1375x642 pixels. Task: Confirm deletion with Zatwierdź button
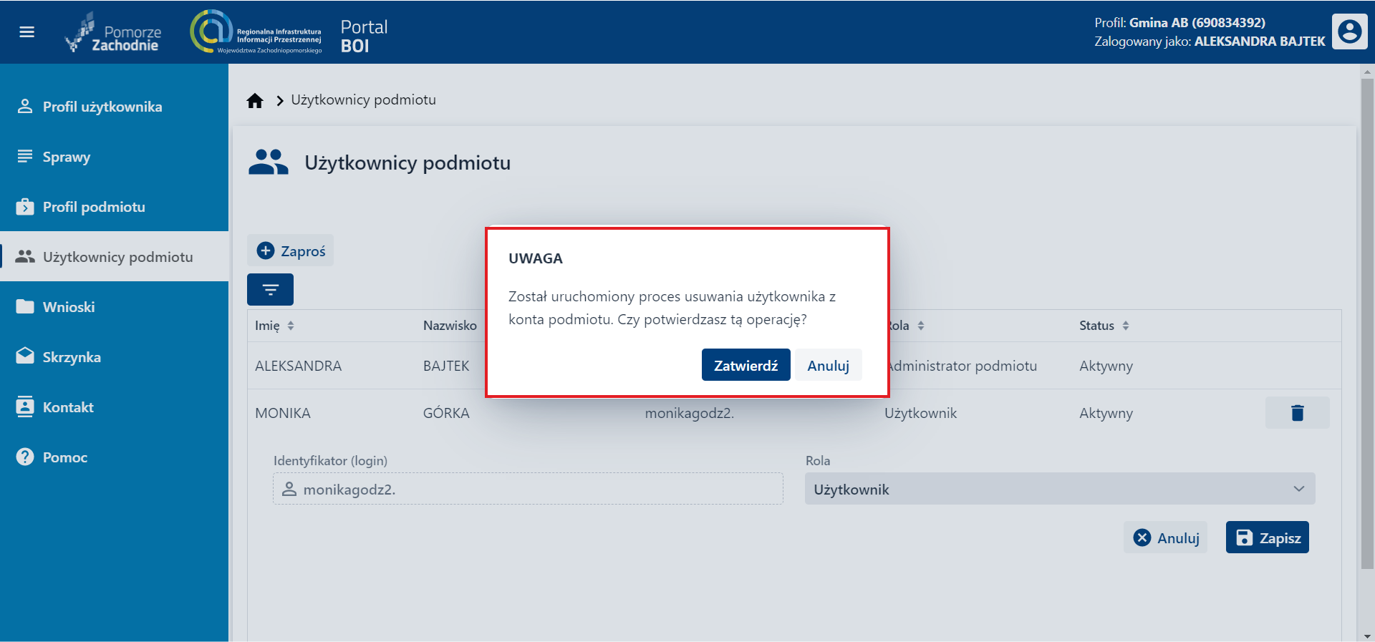point(746,365)
